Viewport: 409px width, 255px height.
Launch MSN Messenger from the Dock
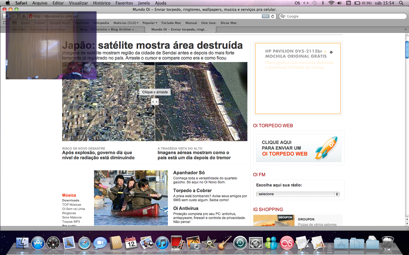271,243
